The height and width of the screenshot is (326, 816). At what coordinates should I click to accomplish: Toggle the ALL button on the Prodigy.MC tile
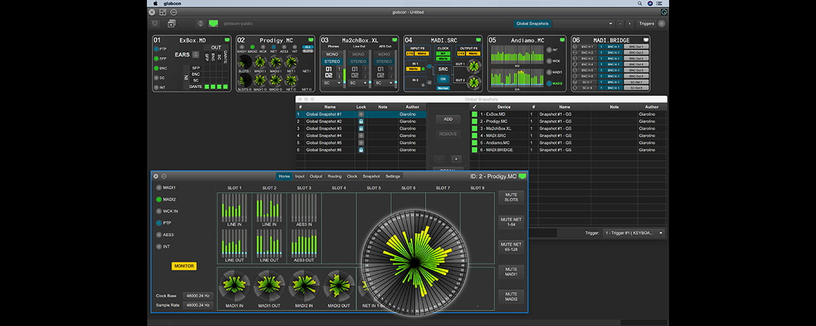pyautogui.click(x=307, y=48)
